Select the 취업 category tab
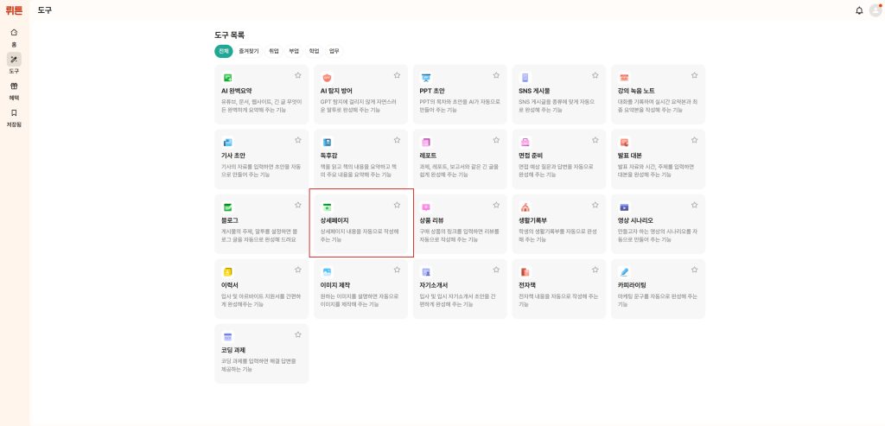Viewport: 885px width, 426px height. tap(274, 51)
